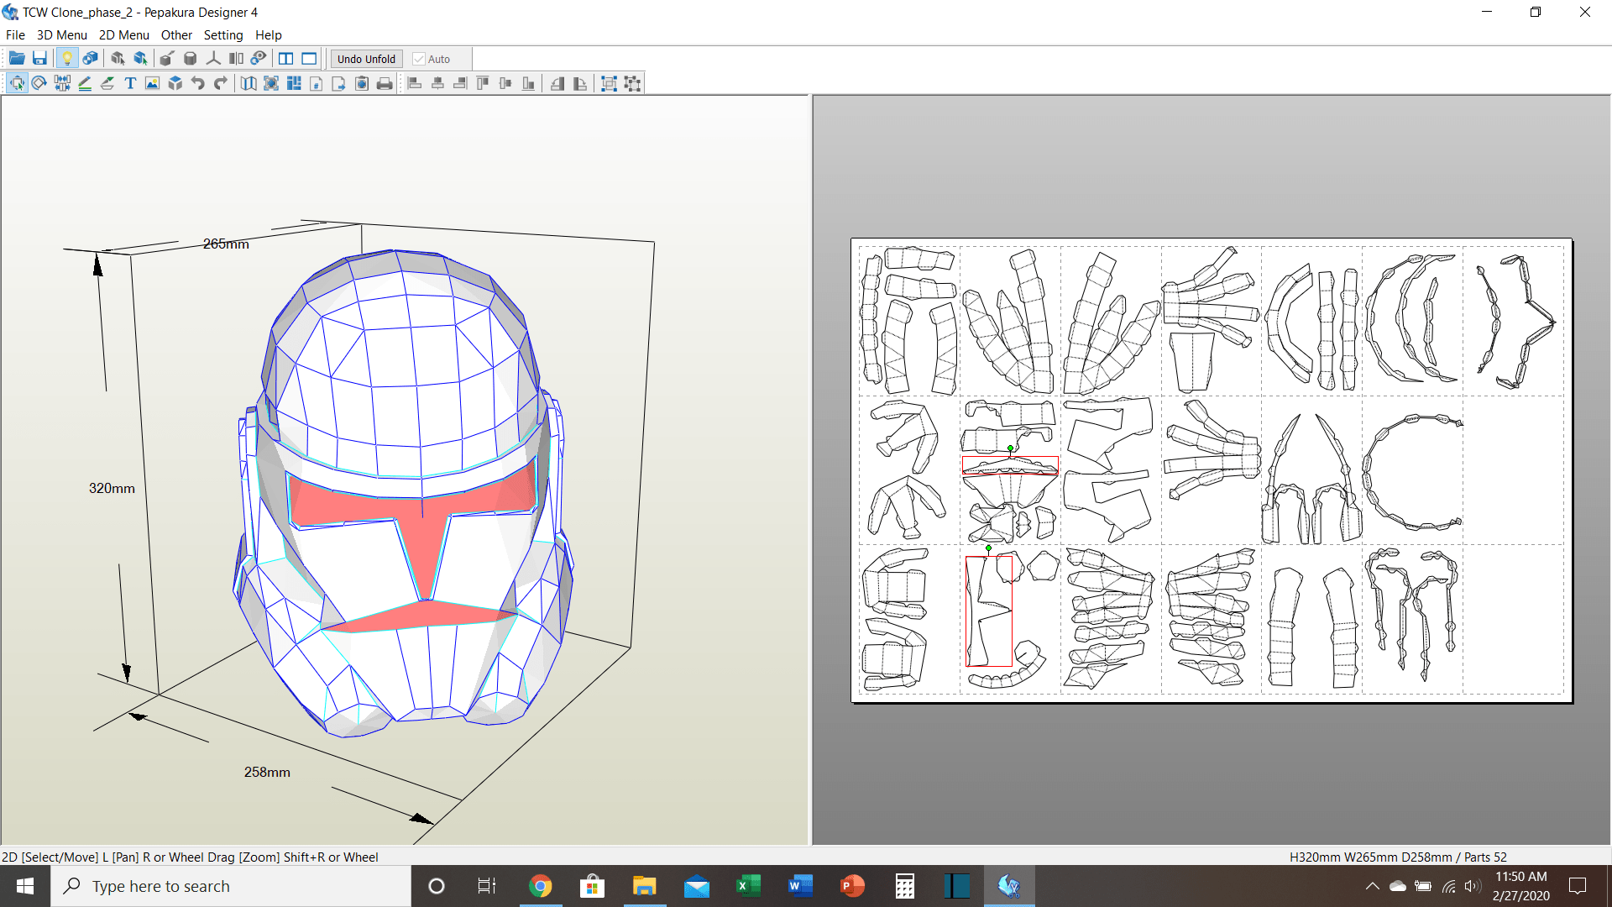Open Chrome from the Windows taskbar
The image size is (1612, 907).
540,886
